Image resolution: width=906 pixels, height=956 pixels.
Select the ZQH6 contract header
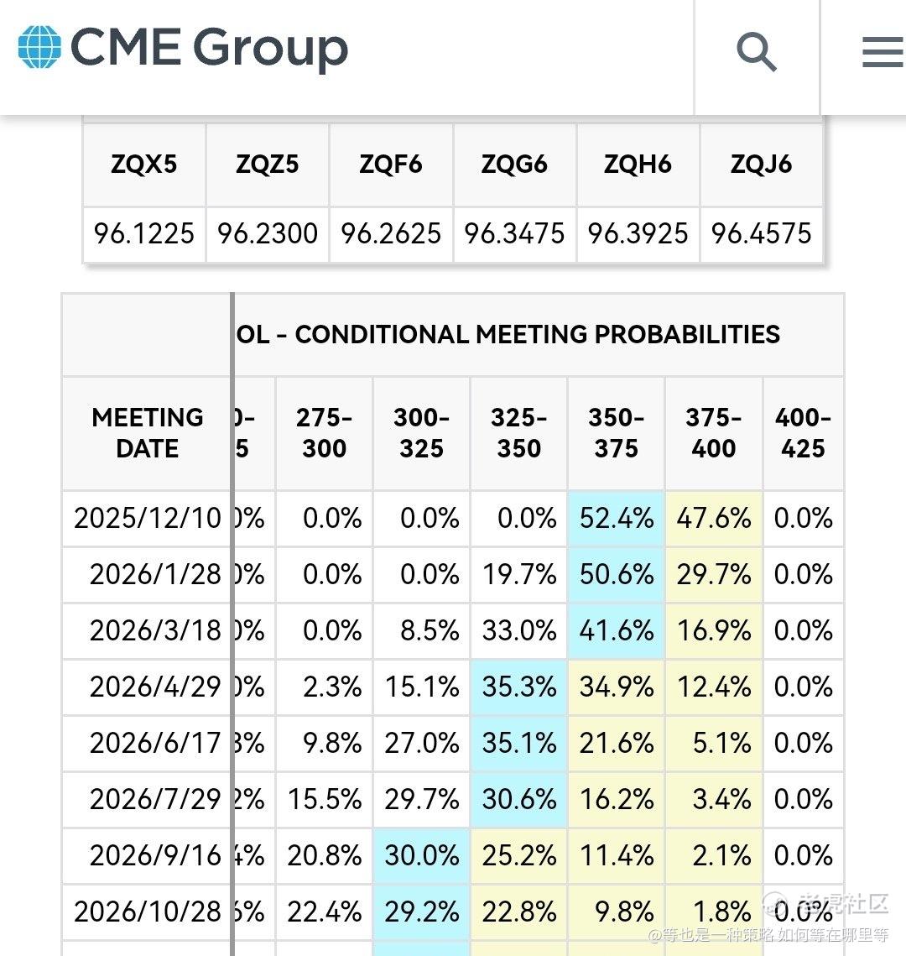[x=638, y=165]
